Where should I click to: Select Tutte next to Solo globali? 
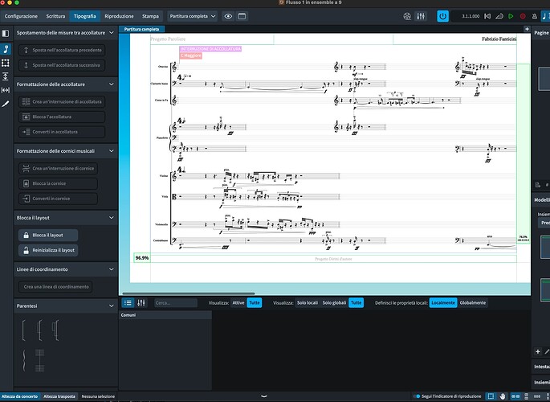tap(356, 302)
